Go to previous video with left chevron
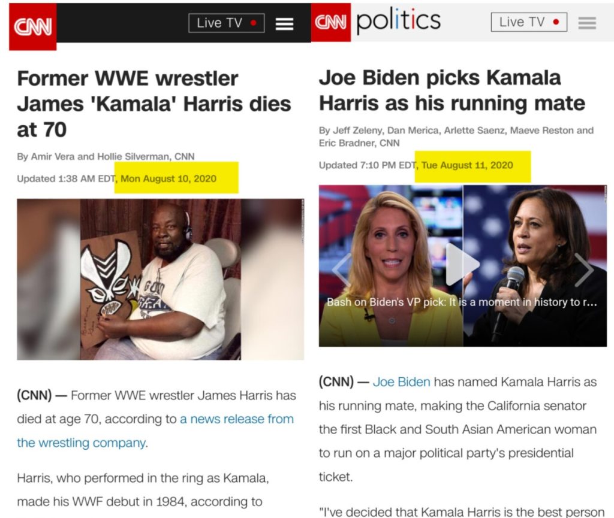The height and width of the screenshot is (518, 614). 341,268
